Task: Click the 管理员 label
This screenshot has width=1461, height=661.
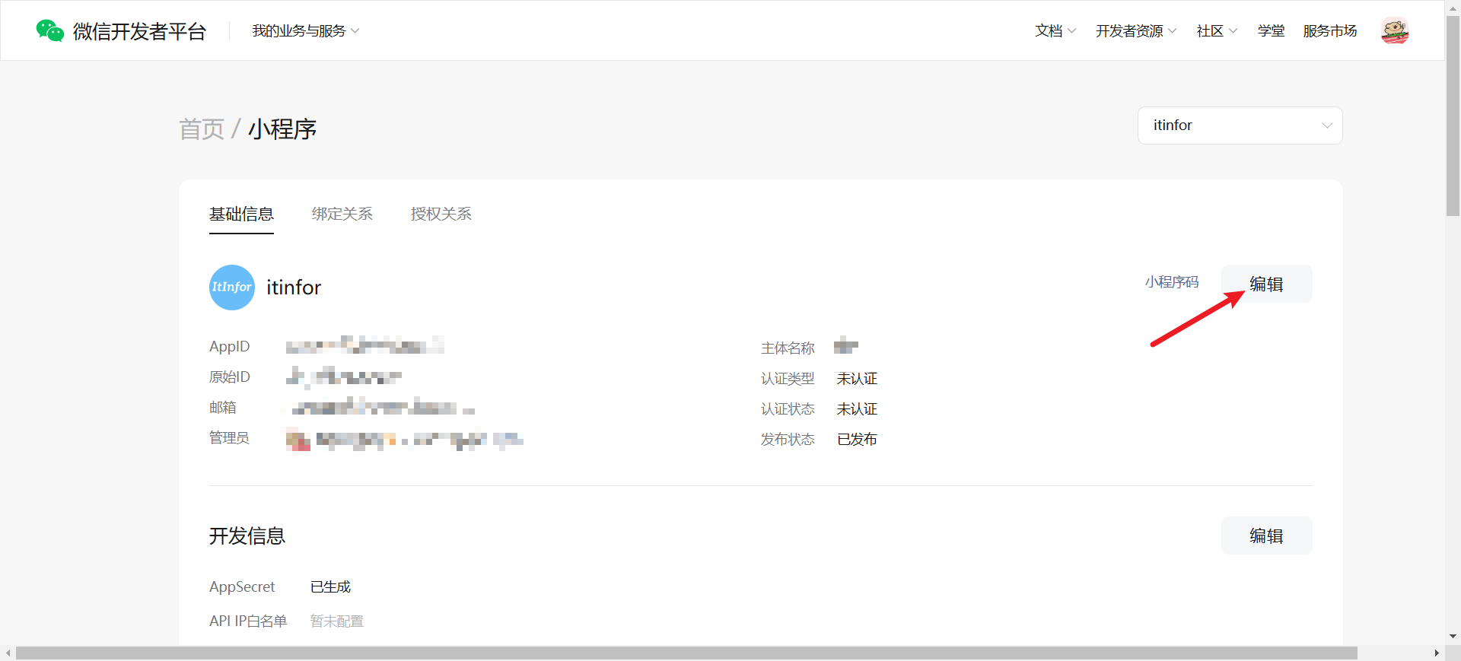Action: (x=229, y=438)
